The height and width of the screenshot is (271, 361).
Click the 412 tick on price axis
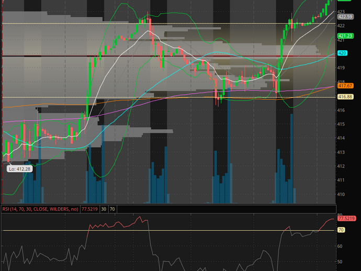[341, 166]
